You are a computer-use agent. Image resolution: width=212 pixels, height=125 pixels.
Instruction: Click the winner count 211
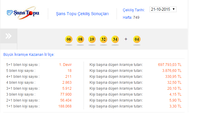tap(68, 77)
